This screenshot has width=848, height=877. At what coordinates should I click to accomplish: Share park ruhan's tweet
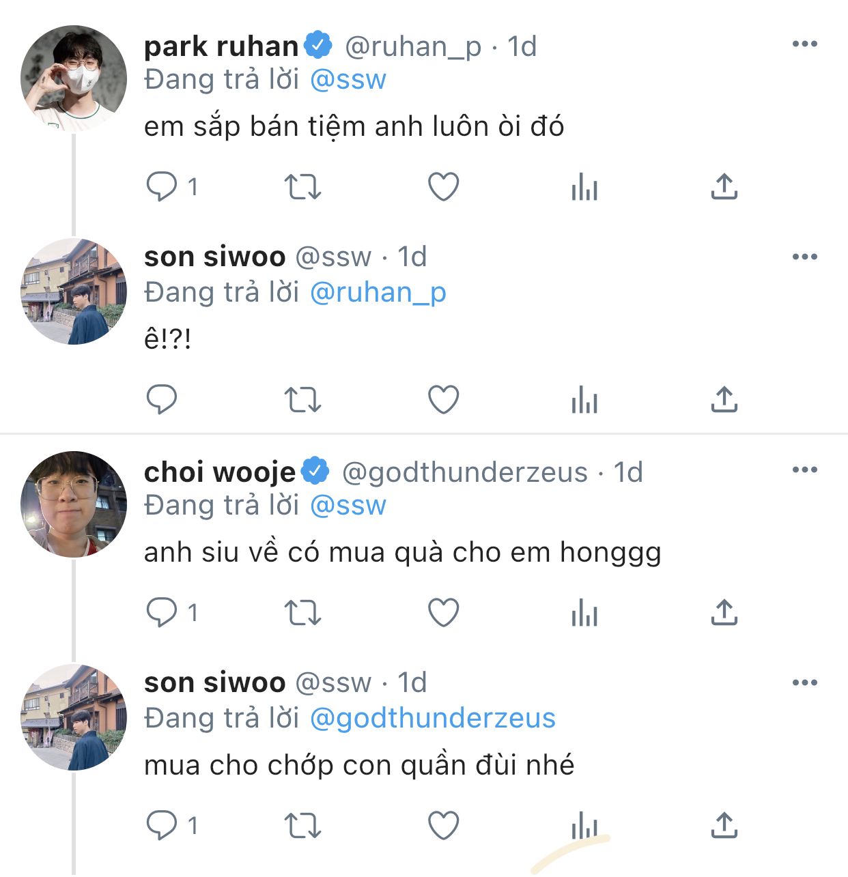(x=724, y=186)
